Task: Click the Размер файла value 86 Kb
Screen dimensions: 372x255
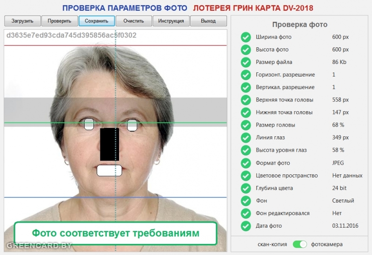Action: pos(339,62)
